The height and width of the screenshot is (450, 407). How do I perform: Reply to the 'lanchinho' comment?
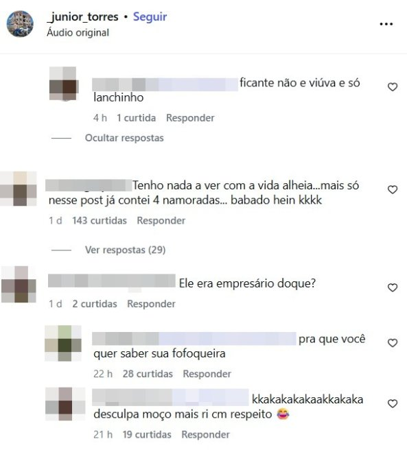(190, 118)
